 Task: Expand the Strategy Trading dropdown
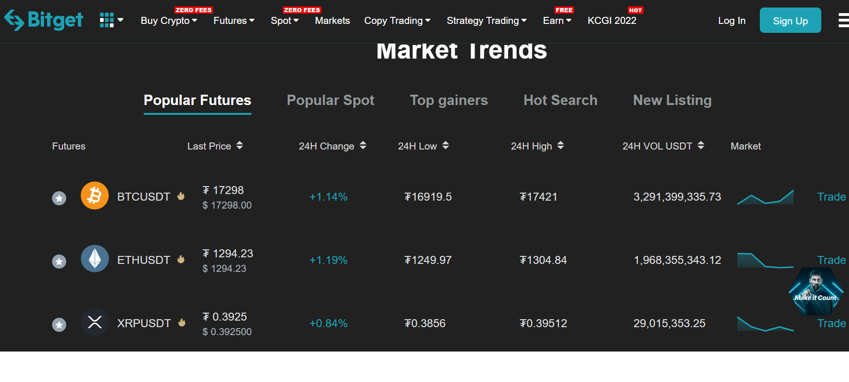point(487,21)
